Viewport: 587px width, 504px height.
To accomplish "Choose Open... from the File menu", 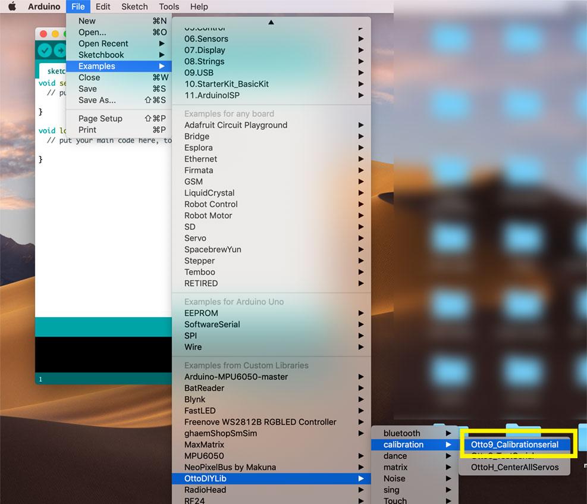I will [x=119, y=32].
